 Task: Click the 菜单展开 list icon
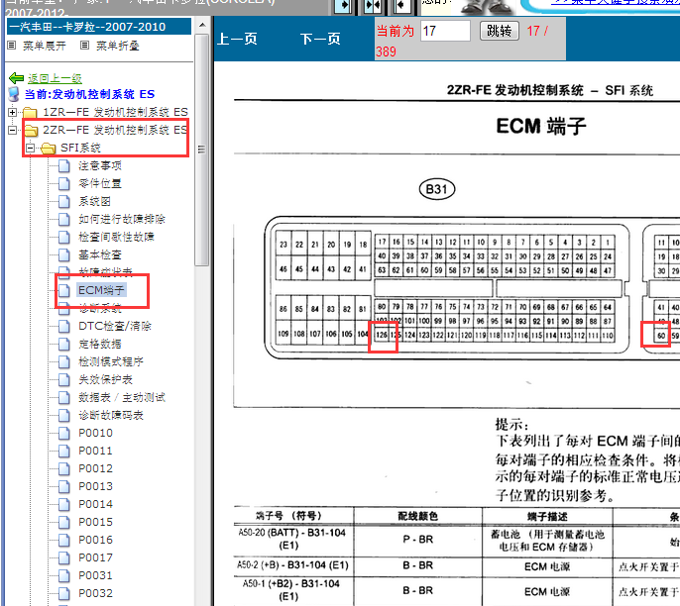(12, 45)
